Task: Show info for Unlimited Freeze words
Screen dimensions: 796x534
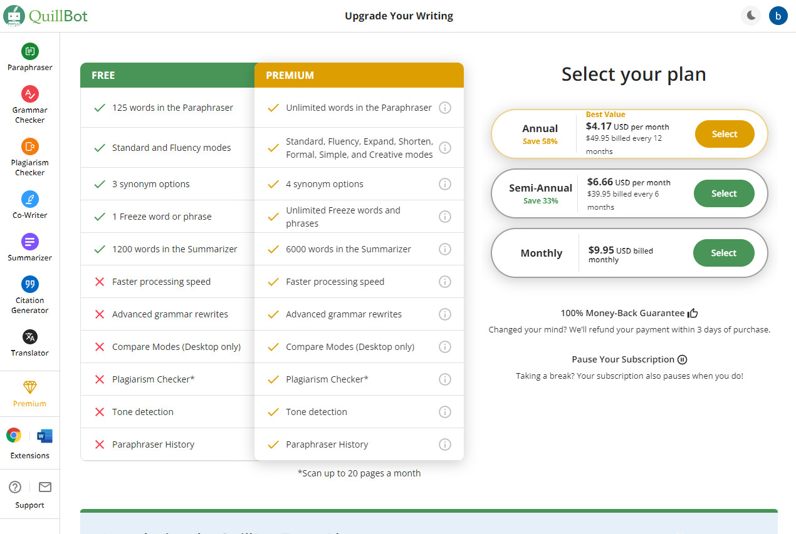Action: (445, 217)
